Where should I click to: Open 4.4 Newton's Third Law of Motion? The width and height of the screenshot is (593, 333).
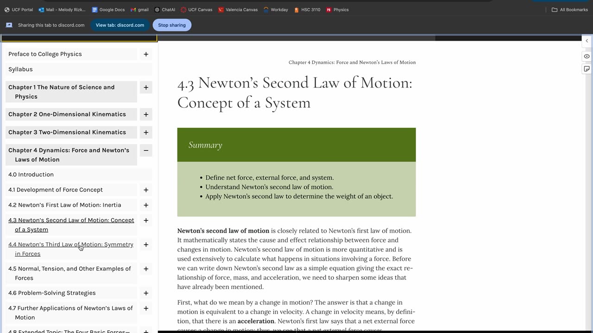click(71, 249)
